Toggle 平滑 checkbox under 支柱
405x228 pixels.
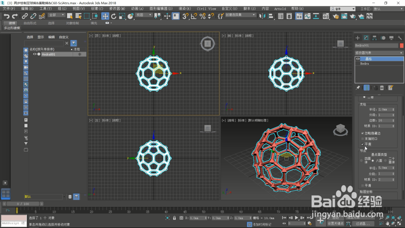[x=362, y=144]
